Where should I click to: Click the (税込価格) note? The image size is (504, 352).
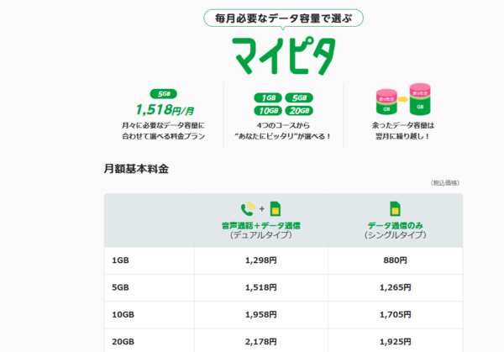pyautogui.click(x=445, y=183)
